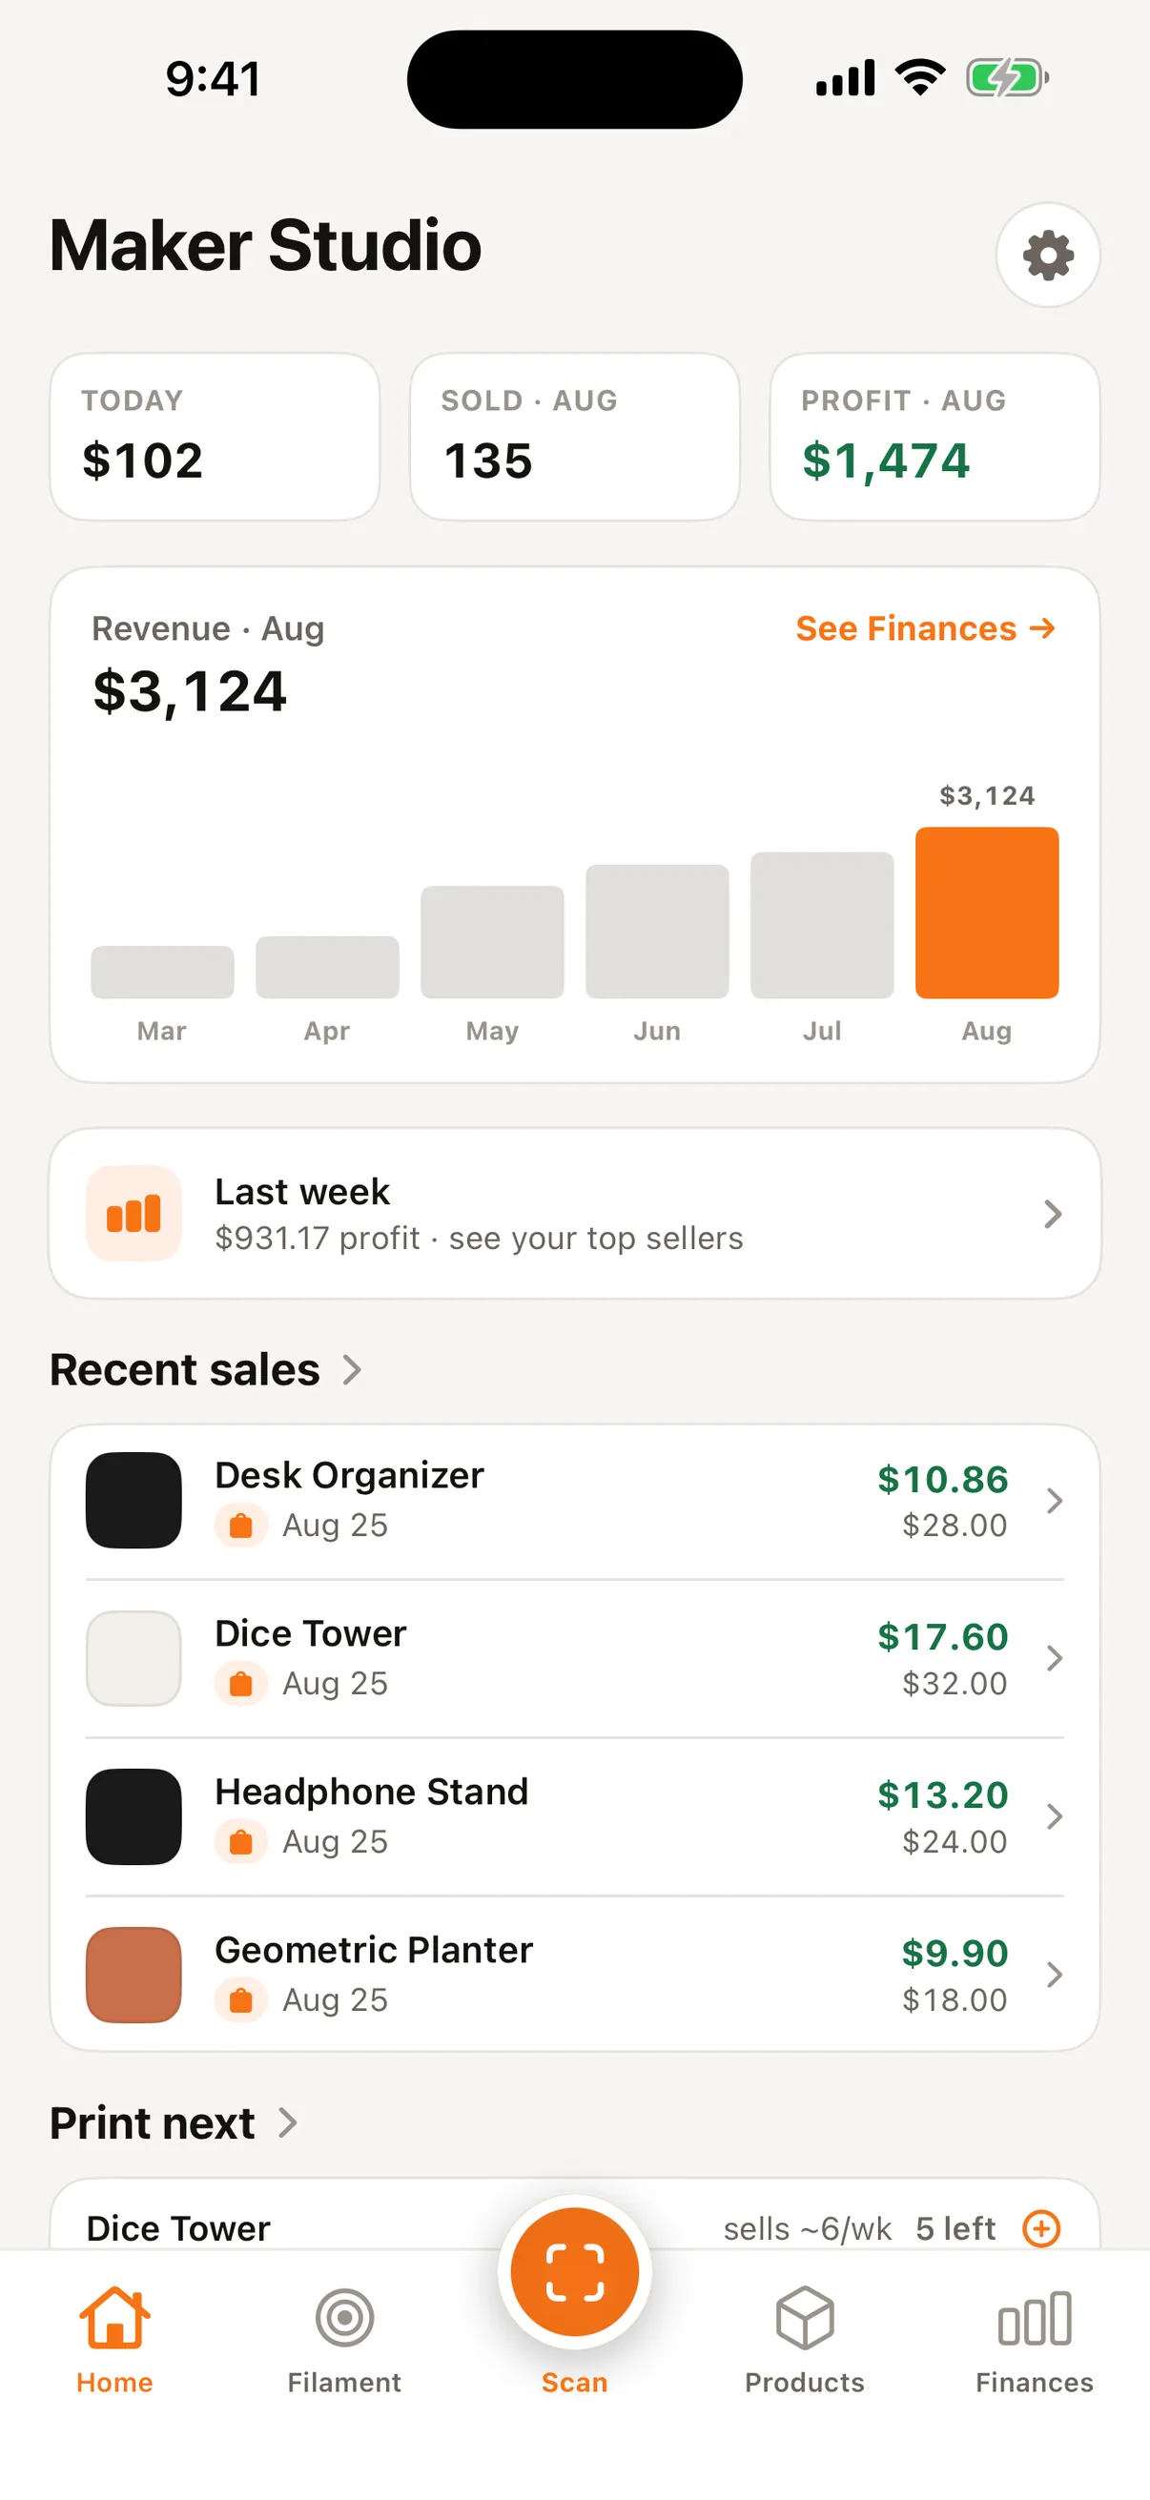Tap the orange Scan button
The width and height of the screenshot is (1150, 2500).
(574, 2271)
